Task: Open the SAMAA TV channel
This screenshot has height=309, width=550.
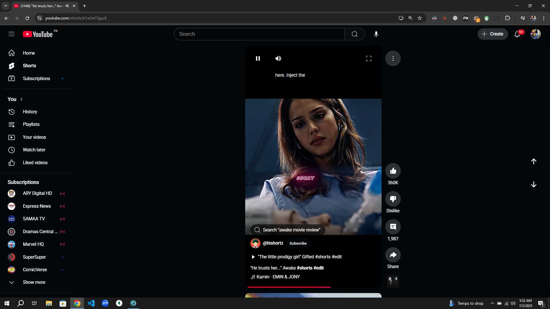Action: (37, 219)
